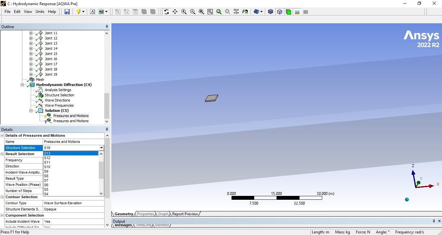The width and height of the screenshot is (442, 235).
Task: Open the Units menu
Action: point(40,12)
